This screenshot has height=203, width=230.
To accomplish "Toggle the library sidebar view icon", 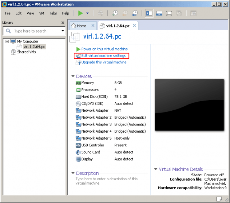I will [x=149, y=13].
